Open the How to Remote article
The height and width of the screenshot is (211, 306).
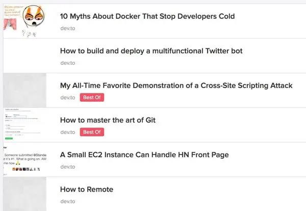point(87,190)
